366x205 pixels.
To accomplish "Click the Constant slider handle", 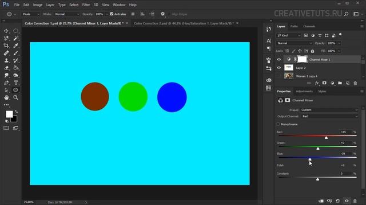I will click(x=317, y=179).
